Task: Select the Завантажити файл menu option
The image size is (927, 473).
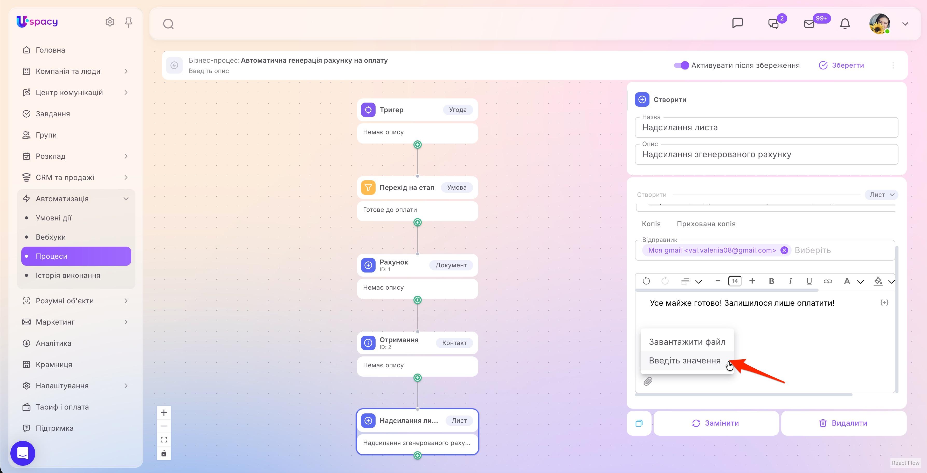Action: click(687, 342)
